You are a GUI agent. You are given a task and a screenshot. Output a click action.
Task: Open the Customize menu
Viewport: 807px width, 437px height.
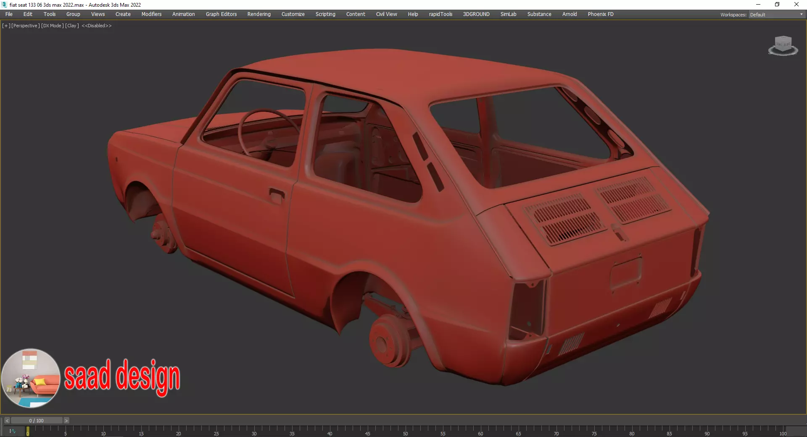[293, 14]
